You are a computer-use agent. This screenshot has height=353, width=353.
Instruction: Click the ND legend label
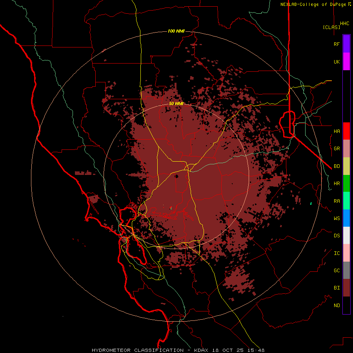coord(337,306)
